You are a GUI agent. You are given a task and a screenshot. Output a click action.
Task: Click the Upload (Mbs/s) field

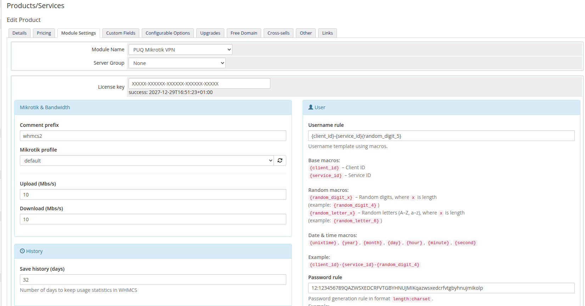[153, 194]
